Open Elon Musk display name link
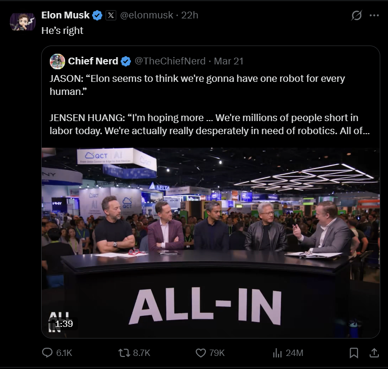The image size is (388, 369). 65,15
